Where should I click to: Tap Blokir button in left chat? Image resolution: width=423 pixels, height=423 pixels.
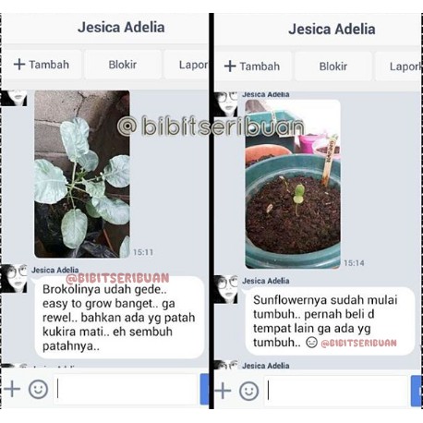(123, 65)
